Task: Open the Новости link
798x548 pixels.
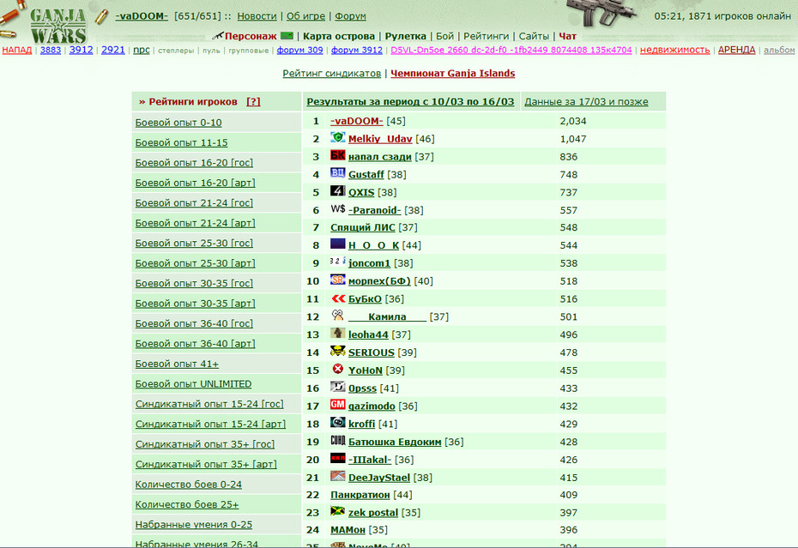Action: (x=257, y=16)
